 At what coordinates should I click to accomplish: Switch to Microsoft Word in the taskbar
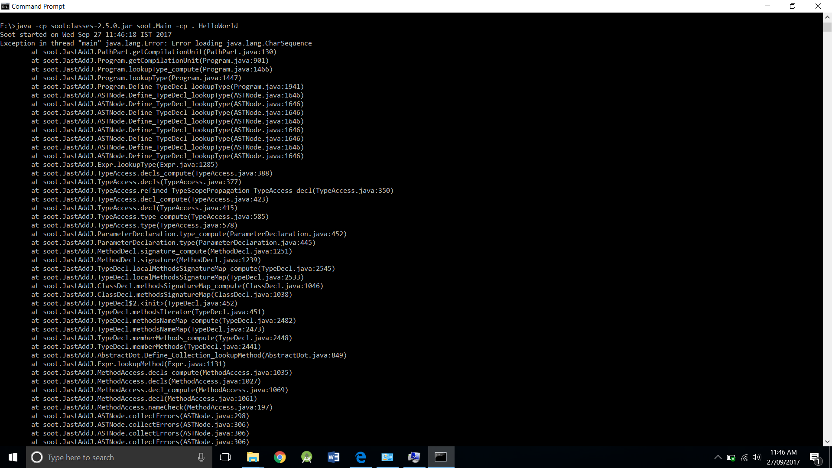pos(334,457)
